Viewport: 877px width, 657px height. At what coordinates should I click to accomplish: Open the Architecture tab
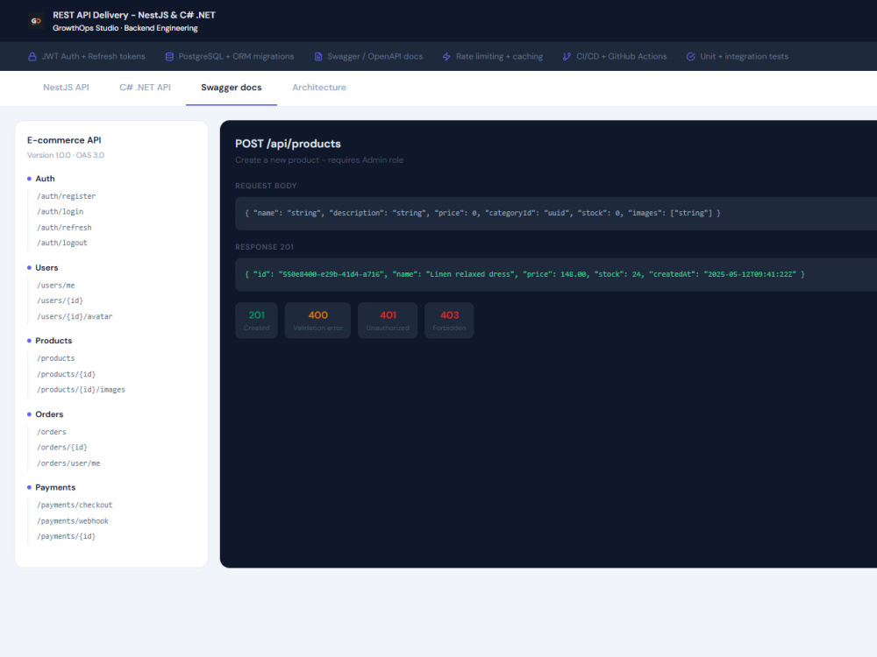[x=319, y=87]
